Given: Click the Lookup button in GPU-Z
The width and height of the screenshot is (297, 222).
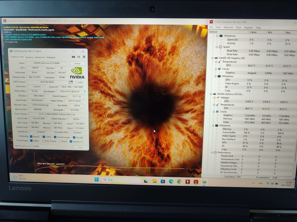Looking at the screenshot, I should point(77,63).
